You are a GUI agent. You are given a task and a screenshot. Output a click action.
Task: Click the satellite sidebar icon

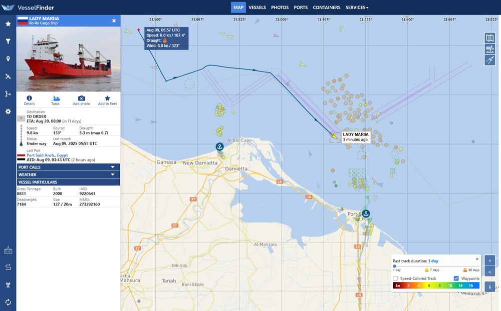pyautogui.click(x=8, y=76)
